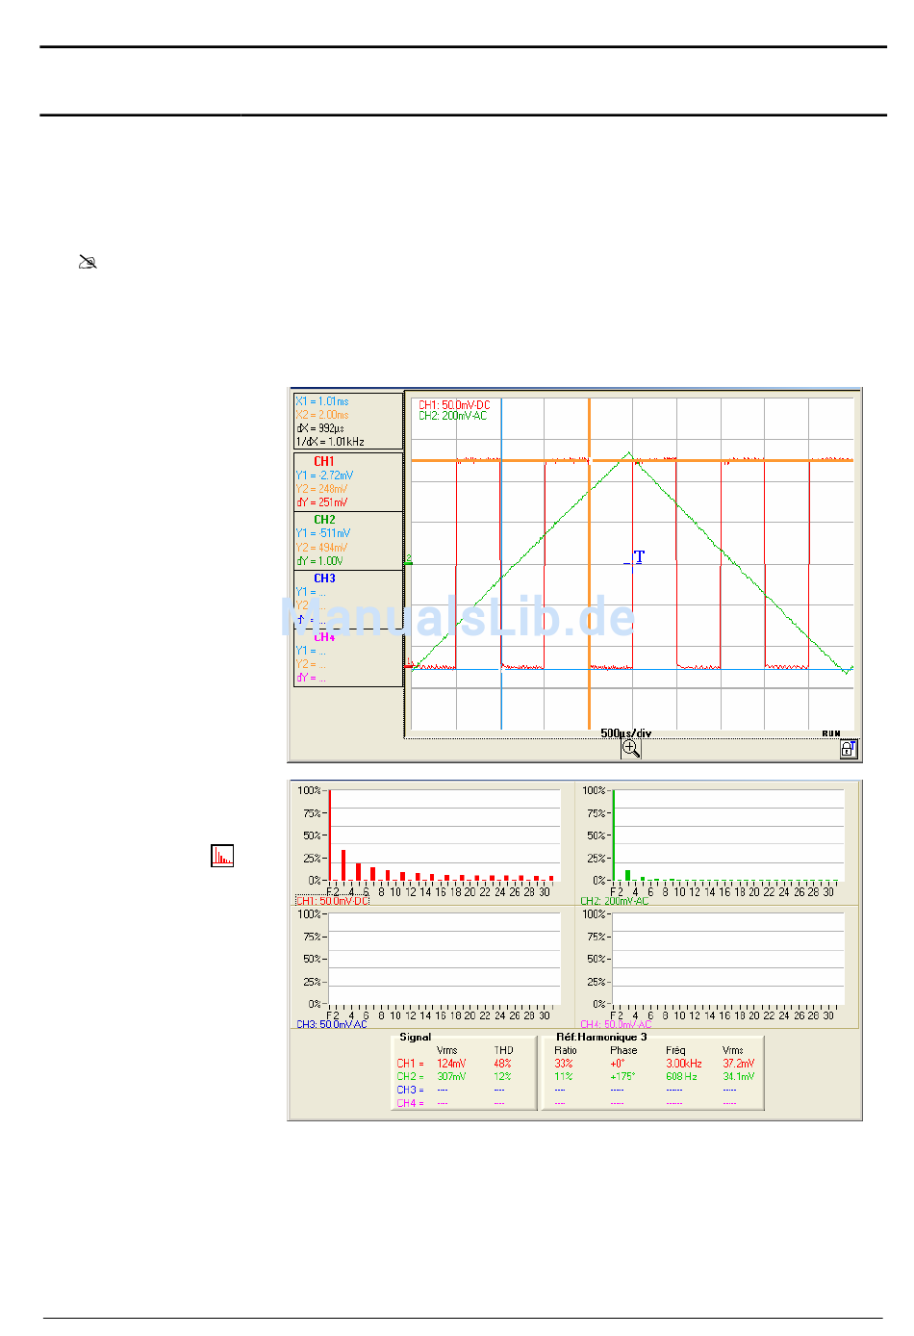Click the red fundamental bar in CH1 harmonics
The width and height of the screenshot is (914, 1336).
330,835
